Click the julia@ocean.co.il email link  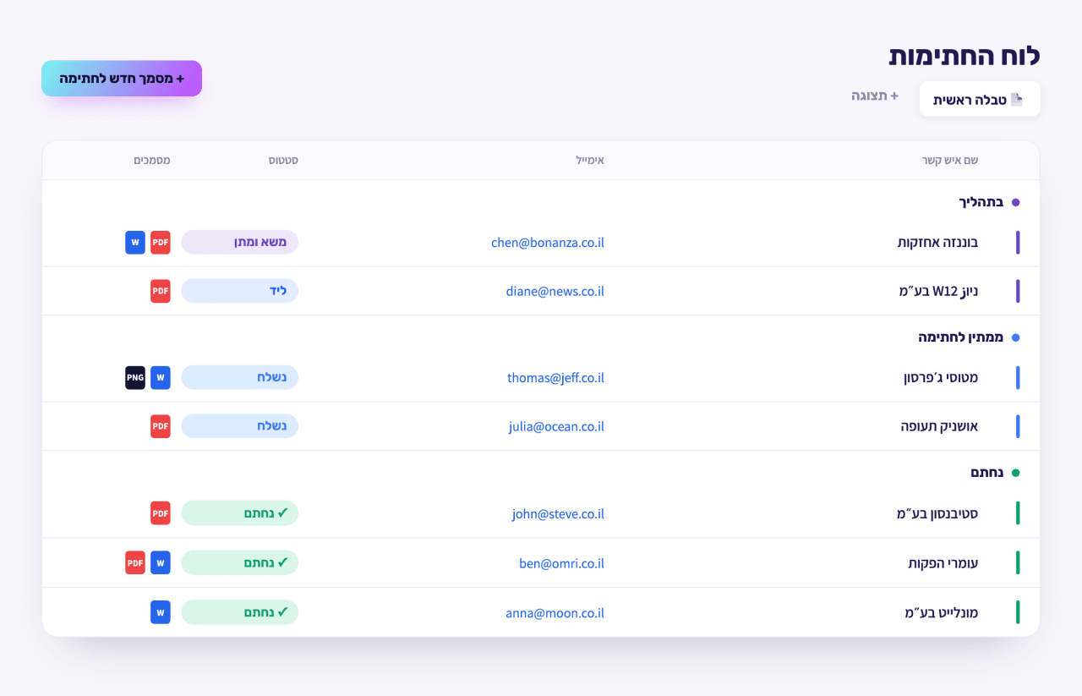(x=556, y=427)
